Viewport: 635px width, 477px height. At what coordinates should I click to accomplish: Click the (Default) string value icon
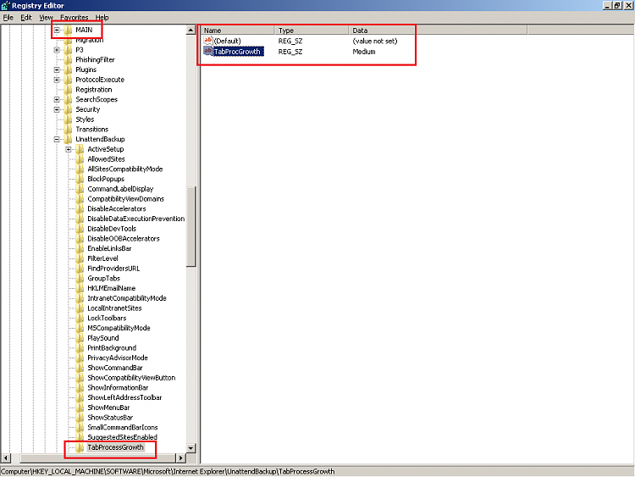coord(207,41)
